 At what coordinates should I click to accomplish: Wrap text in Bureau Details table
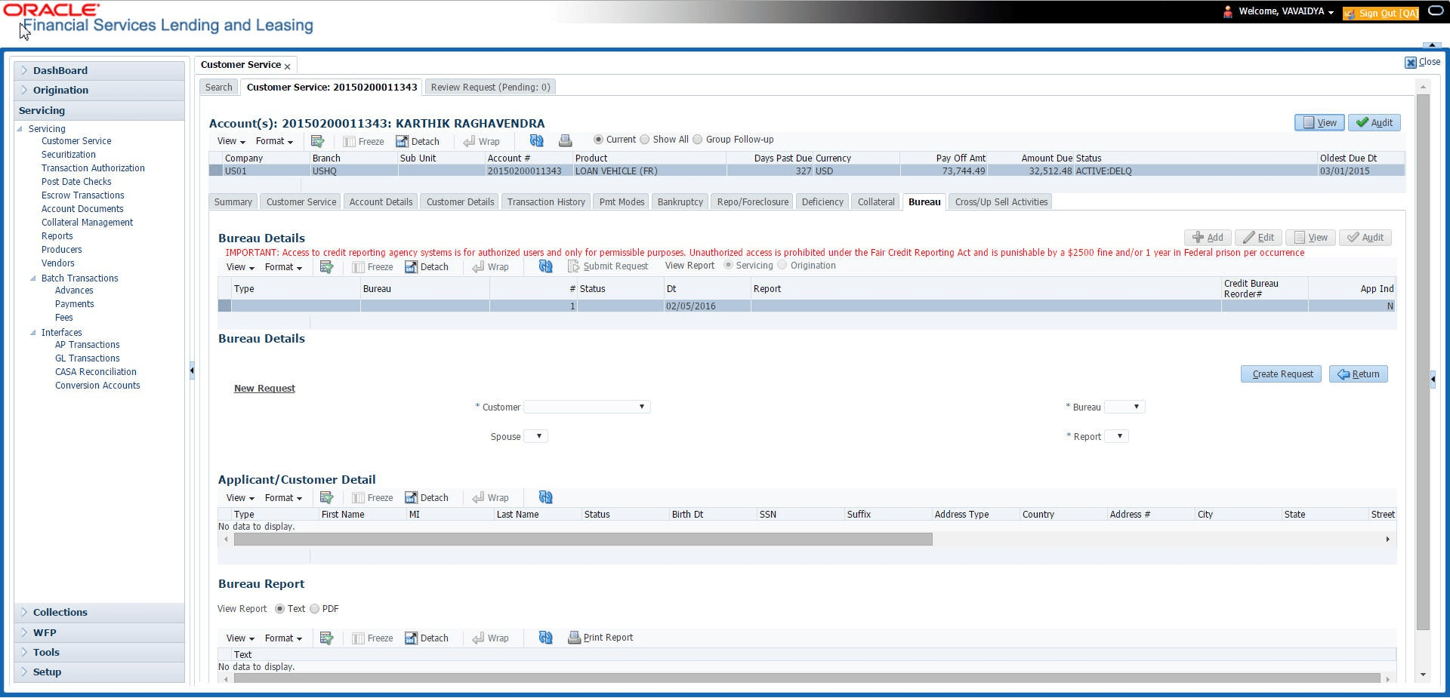coord(490,266)
